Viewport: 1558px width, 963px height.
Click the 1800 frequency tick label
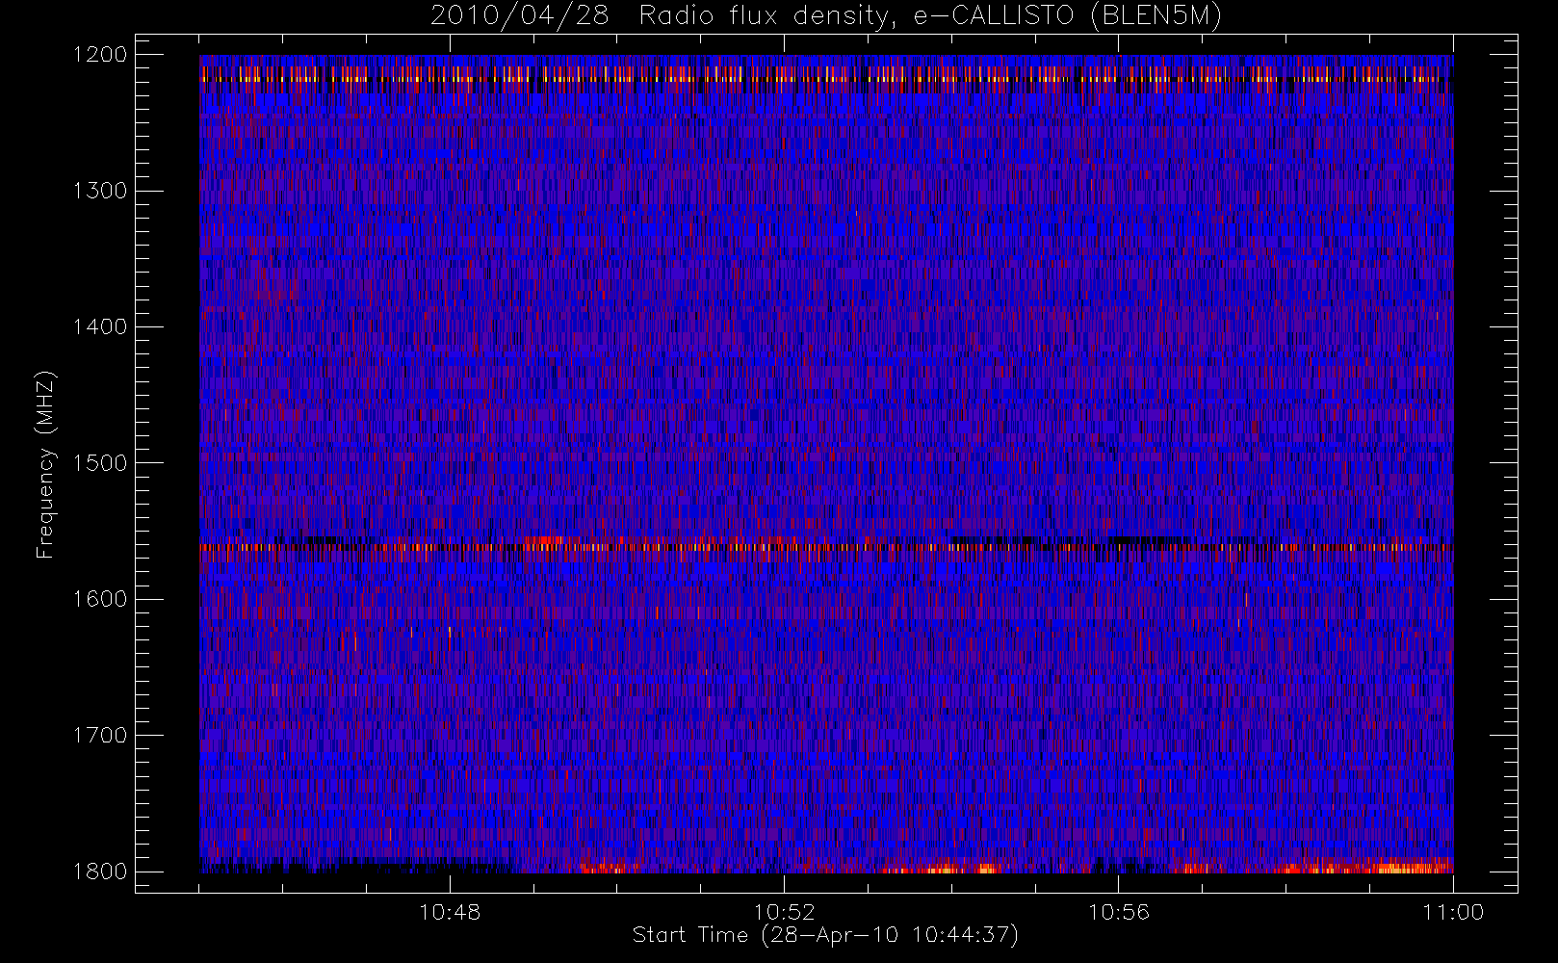100,872
